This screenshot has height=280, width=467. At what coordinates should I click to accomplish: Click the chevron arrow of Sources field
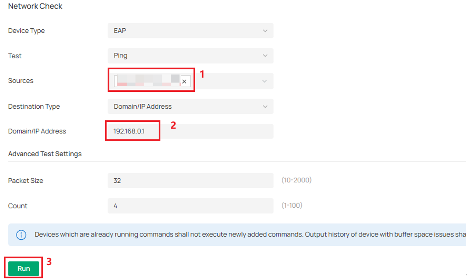click(264, 81)
